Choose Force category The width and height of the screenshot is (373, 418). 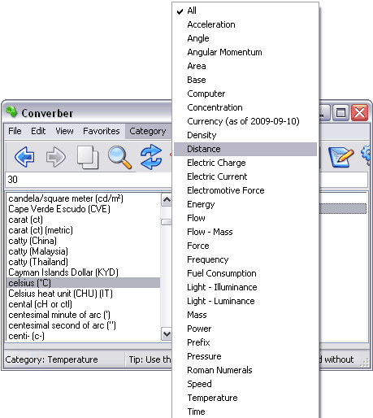[x=245, y=246]
